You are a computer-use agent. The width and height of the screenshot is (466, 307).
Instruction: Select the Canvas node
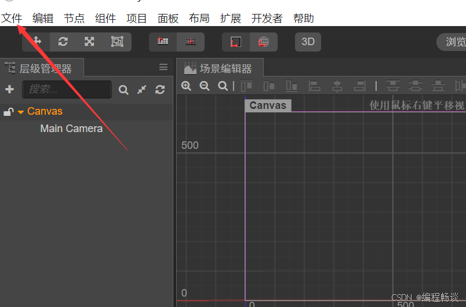[45, 111]
